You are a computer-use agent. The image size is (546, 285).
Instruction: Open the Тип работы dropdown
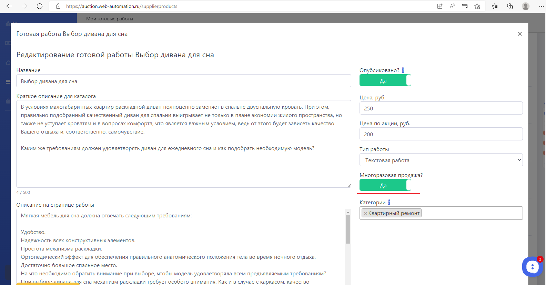441,160
